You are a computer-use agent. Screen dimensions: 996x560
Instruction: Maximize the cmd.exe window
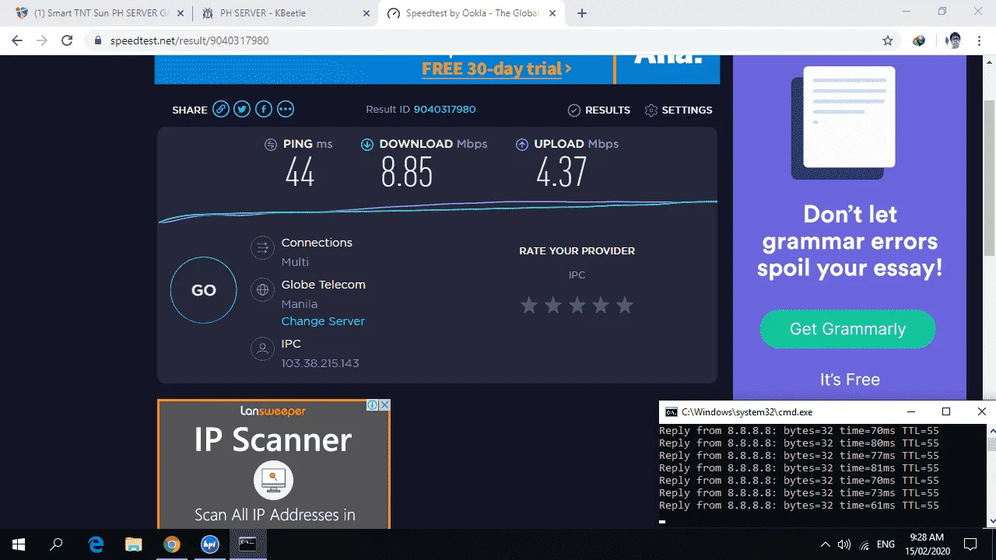coord(946,411)
